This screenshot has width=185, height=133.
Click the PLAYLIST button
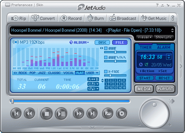pos(165,89)
